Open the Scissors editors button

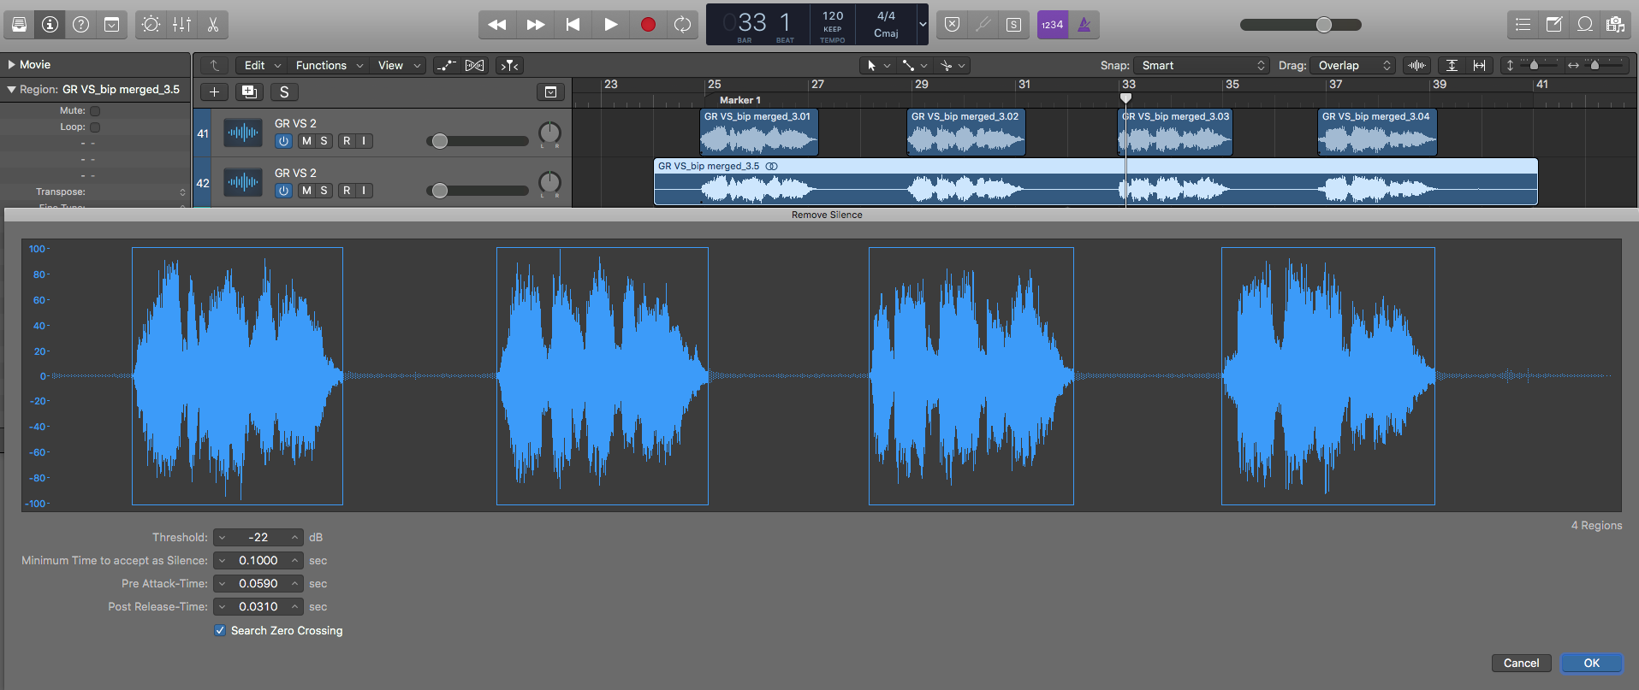click(x=213, y=25)
